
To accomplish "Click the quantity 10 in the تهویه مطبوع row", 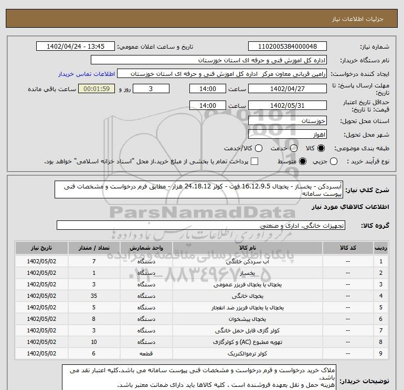I will click(94, 342).
